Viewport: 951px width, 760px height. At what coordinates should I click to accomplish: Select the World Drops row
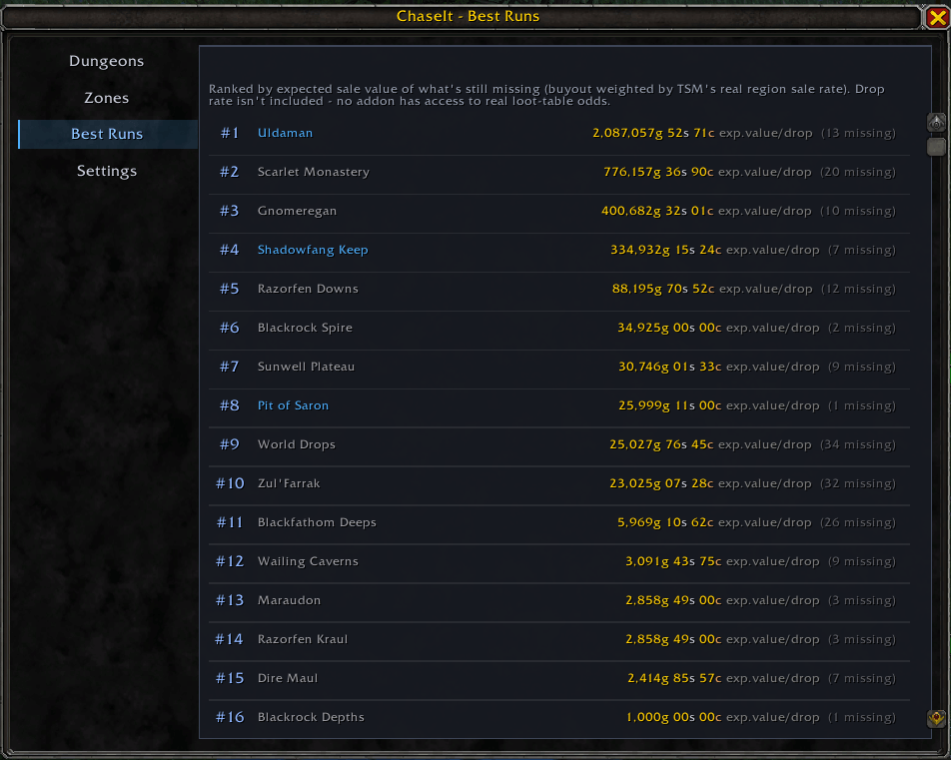click(x=558, y=444)
